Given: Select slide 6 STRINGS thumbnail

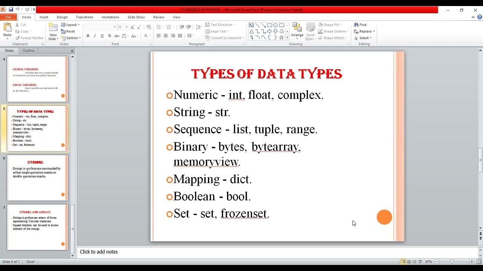Looking at the screenshot, I should (x=38, y=178).
